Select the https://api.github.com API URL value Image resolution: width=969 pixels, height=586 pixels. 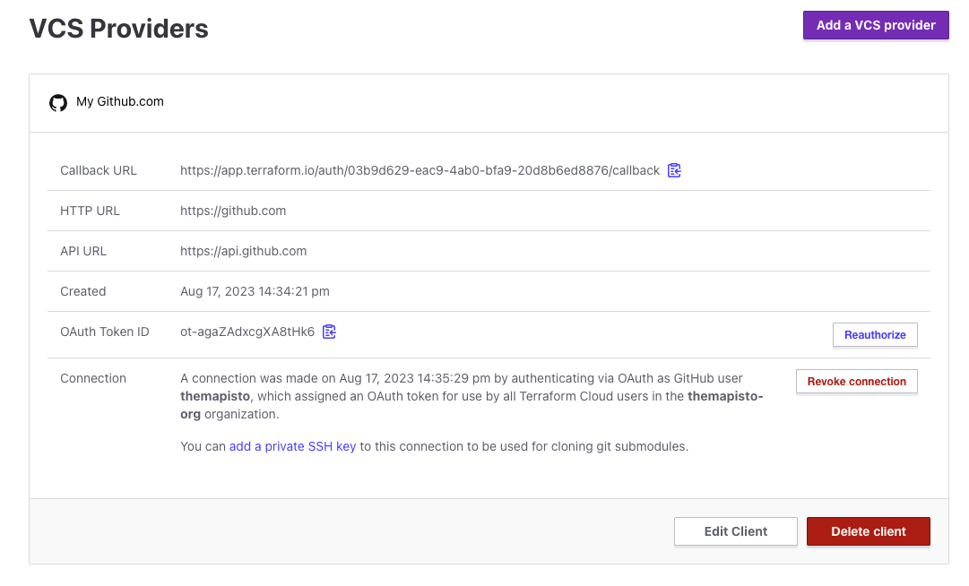(244, 251)
